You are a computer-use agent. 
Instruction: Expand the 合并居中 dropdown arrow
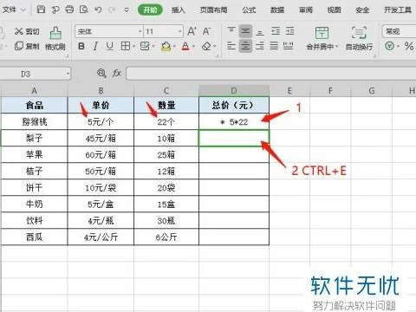pos(337,47)
